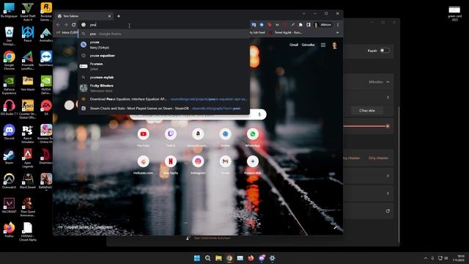Image resolution: width=469 pixels, height=264 pixels.
Task: Toggle the Chrome side panel icon
Action: (x=309, y=25)
